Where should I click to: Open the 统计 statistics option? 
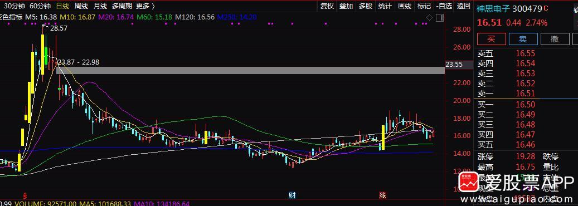pos(385,6)
